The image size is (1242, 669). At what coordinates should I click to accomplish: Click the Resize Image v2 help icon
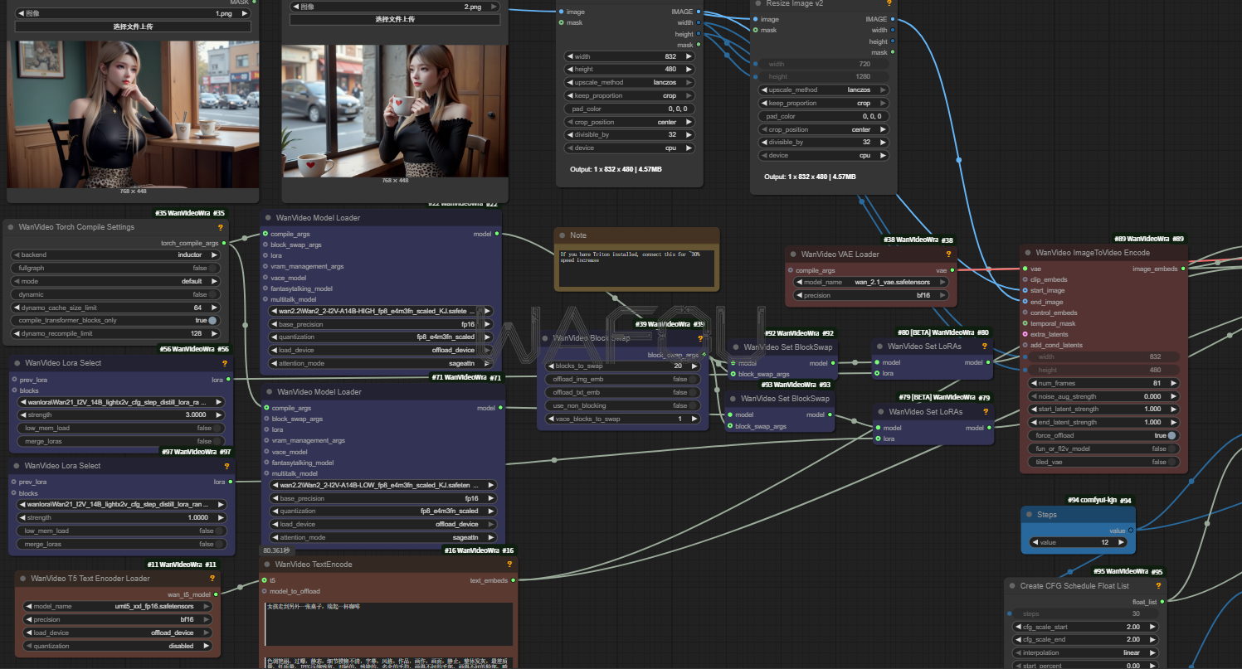(889, 3)
